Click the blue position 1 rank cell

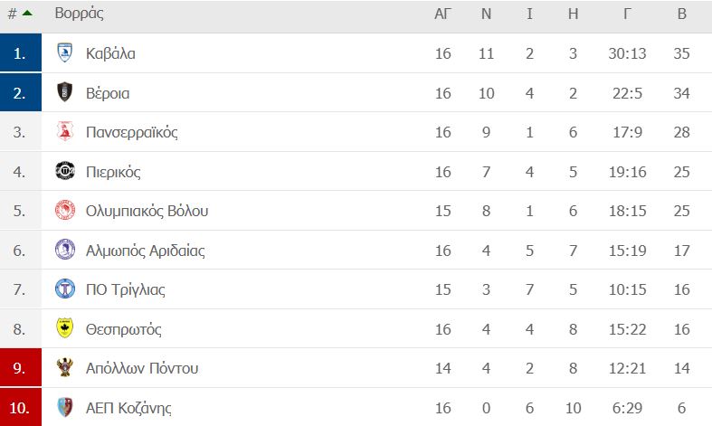tap(21, 52)
